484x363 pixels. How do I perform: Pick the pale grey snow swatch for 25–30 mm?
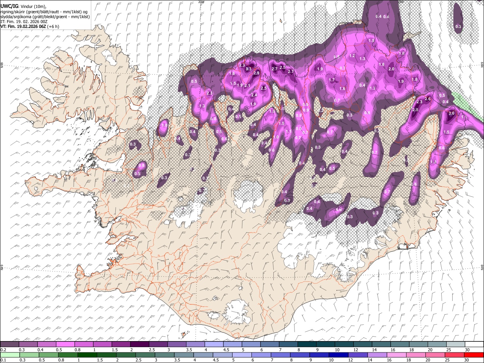tap(455, 344)
